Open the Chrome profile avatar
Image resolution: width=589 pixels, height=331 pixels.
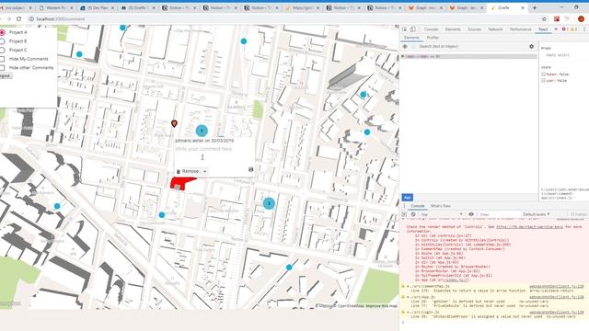click(581, 18)
